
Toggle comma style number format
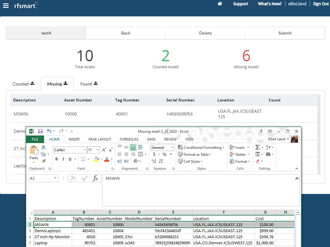click(171, 154)
